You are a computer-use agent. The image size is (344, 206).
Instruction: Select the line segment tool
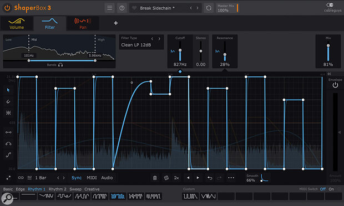pyautogui.click(x=8, y=132)
